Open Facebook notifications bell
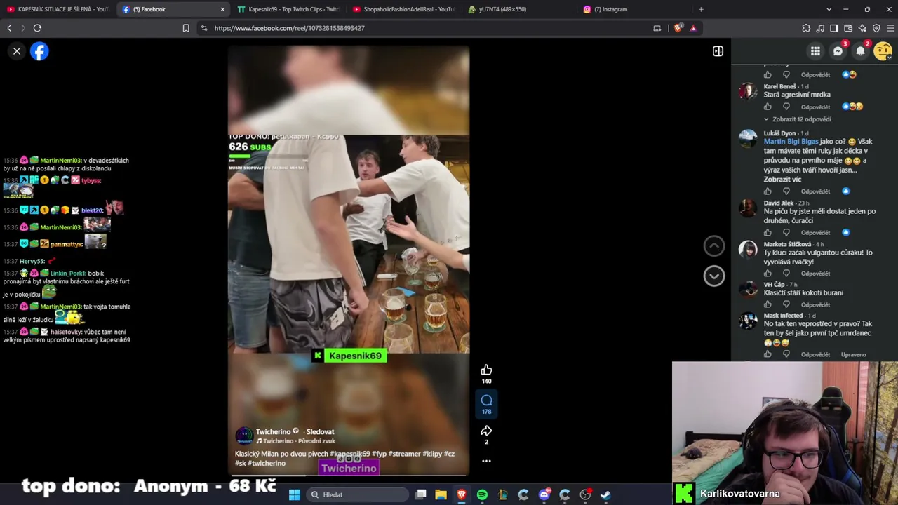The width and height of the screenshot is (898, 505). 860,51
